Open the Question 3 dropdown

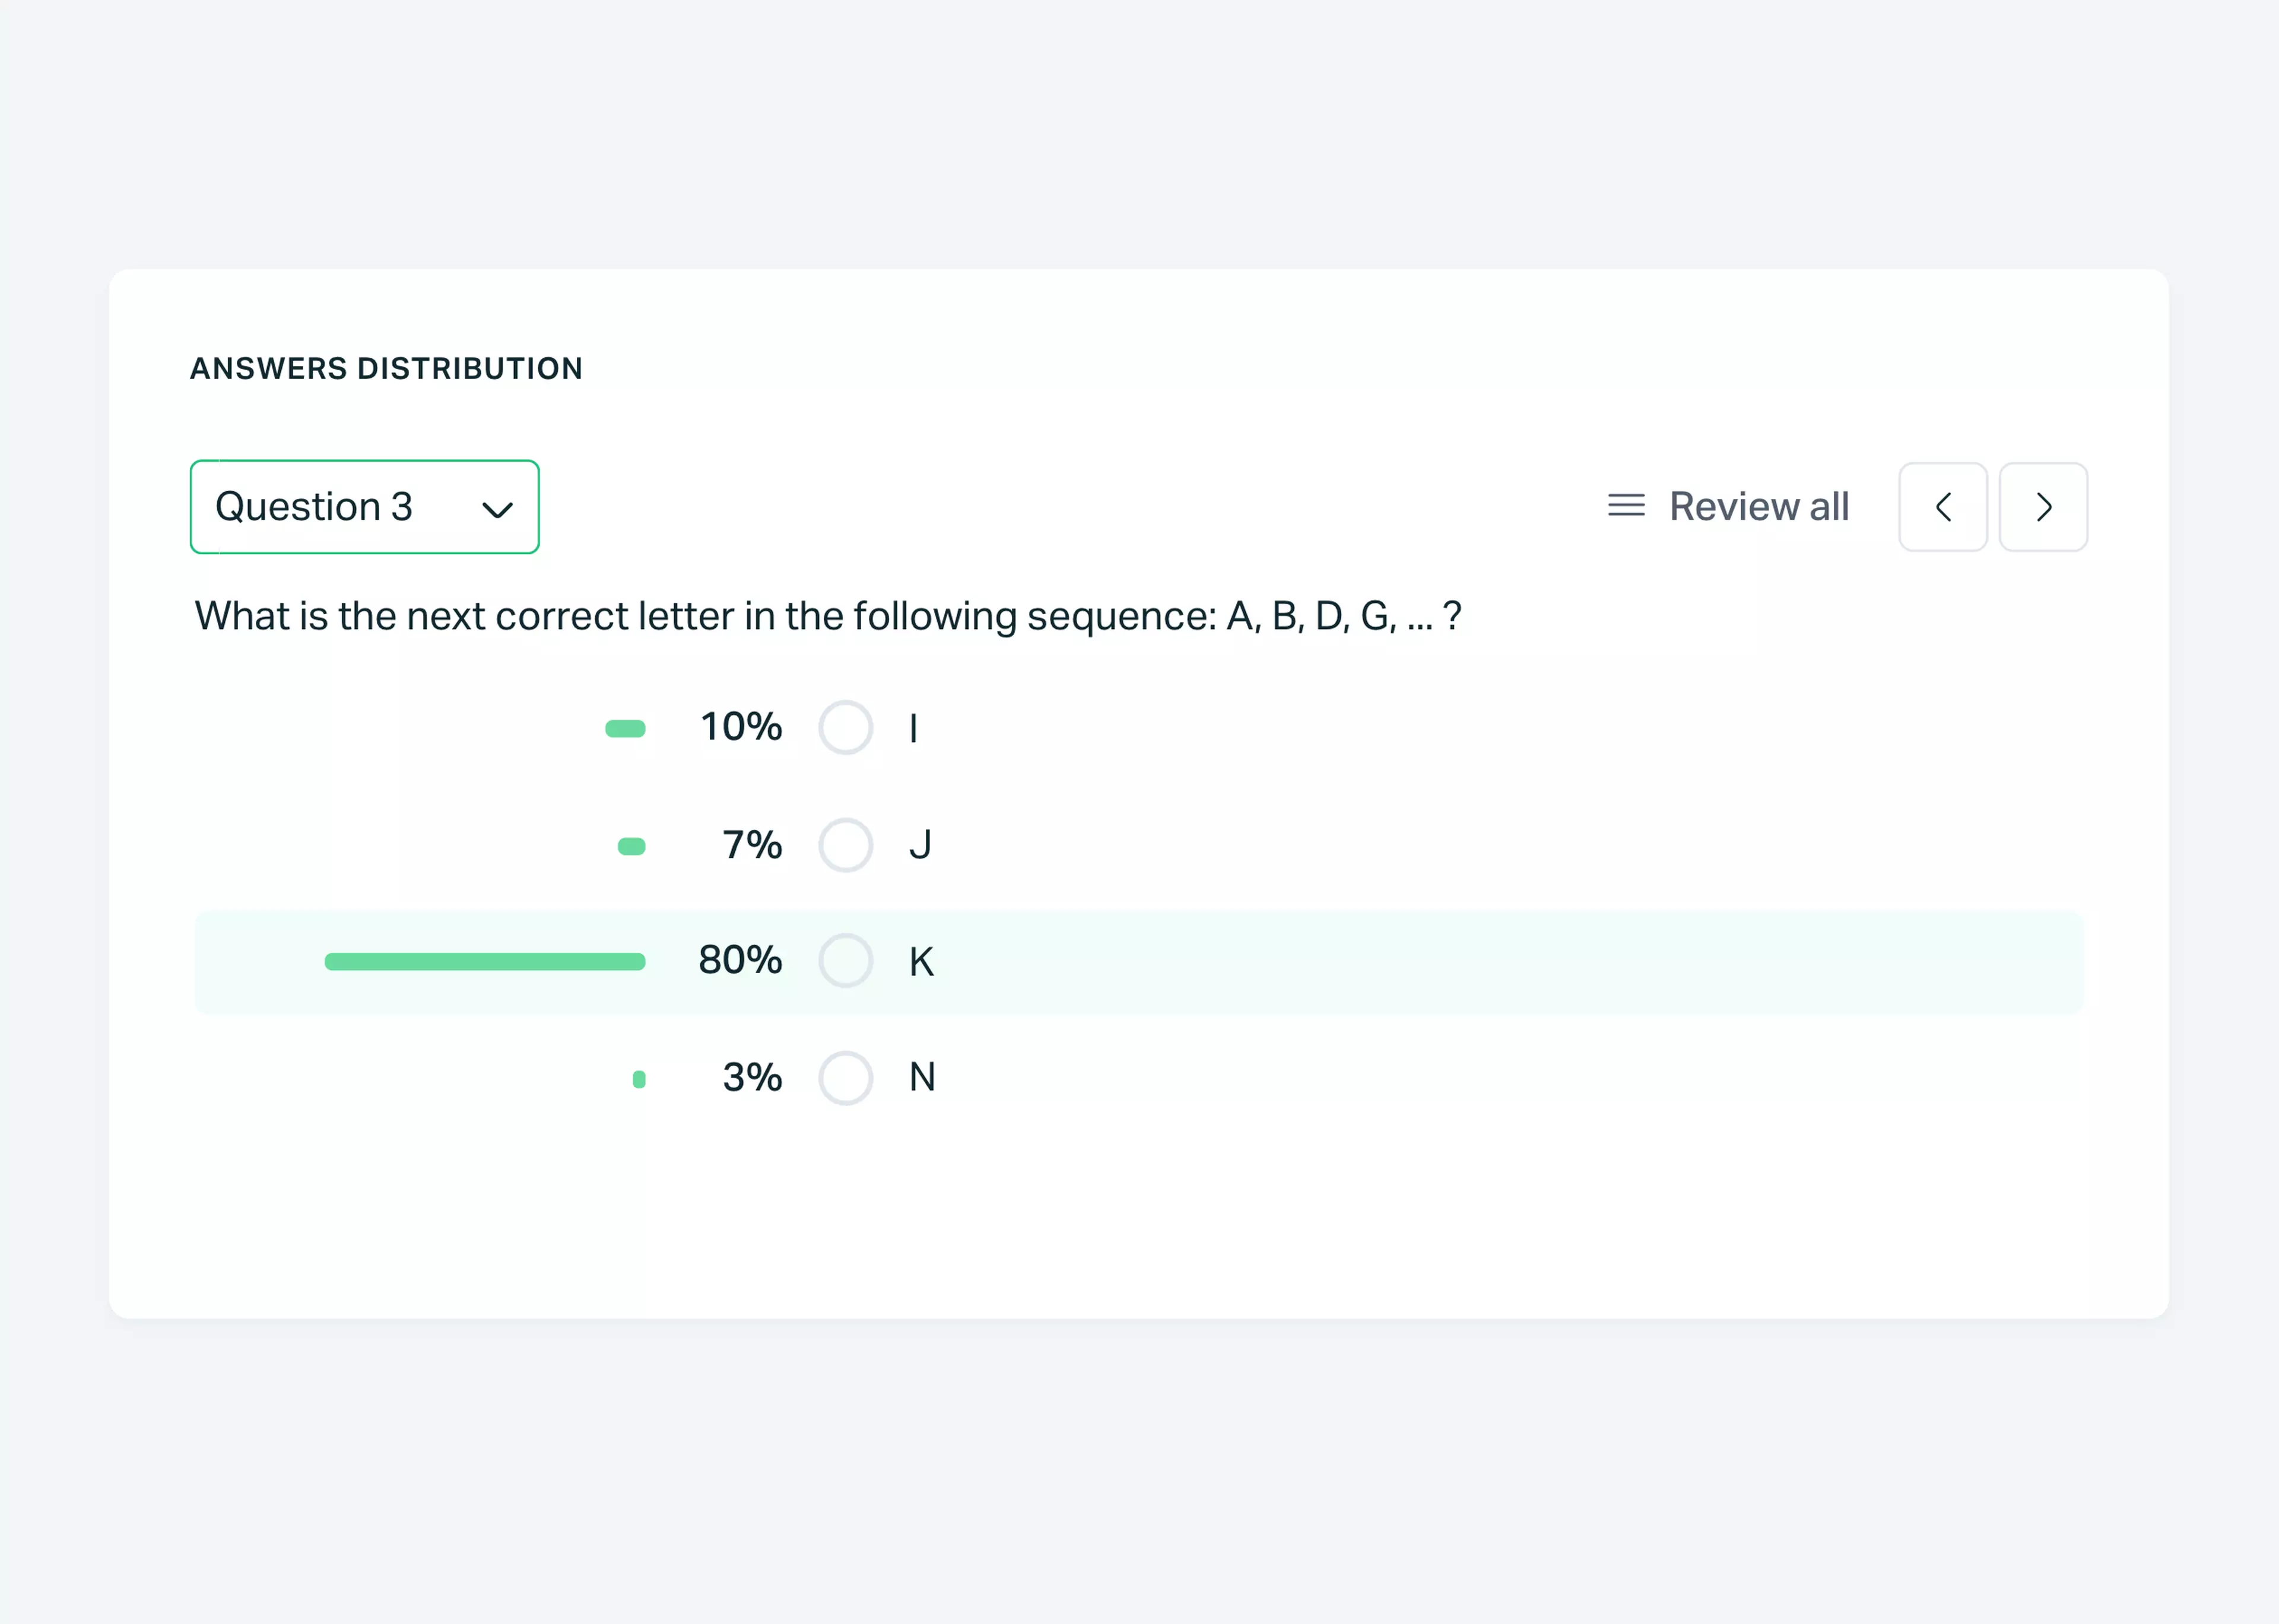point(364,507)
